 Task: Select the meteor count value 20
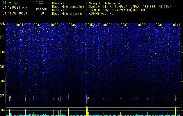pyautogui.click(x=42, y=13)
